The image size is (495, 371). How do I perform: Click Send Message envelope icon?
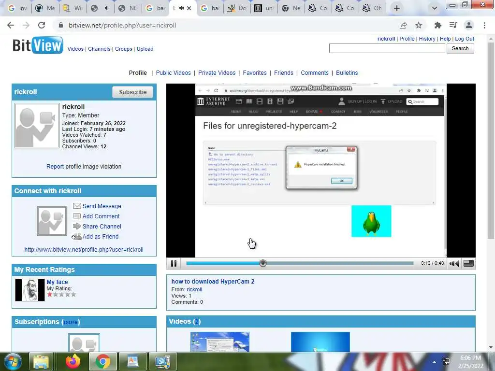tap(77, 206)
